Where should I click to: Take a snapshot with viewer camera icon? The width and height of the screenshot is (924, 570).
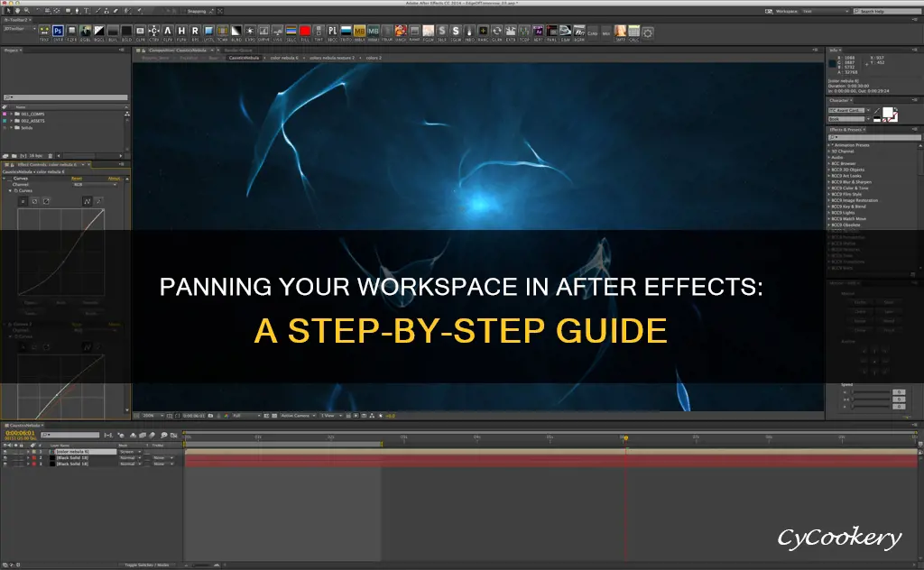point(210,416)
